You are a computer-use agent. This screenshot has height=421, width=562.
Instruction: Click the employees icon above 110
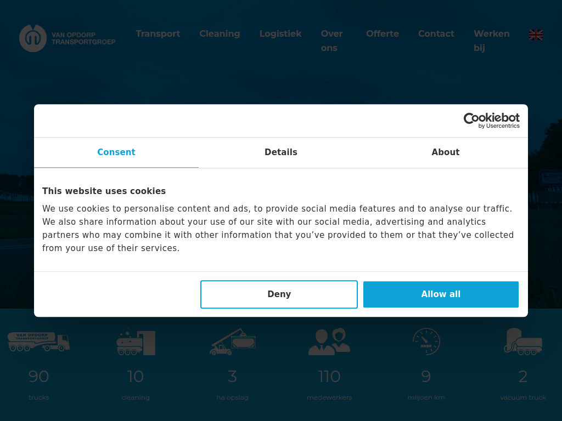[329, 342]
